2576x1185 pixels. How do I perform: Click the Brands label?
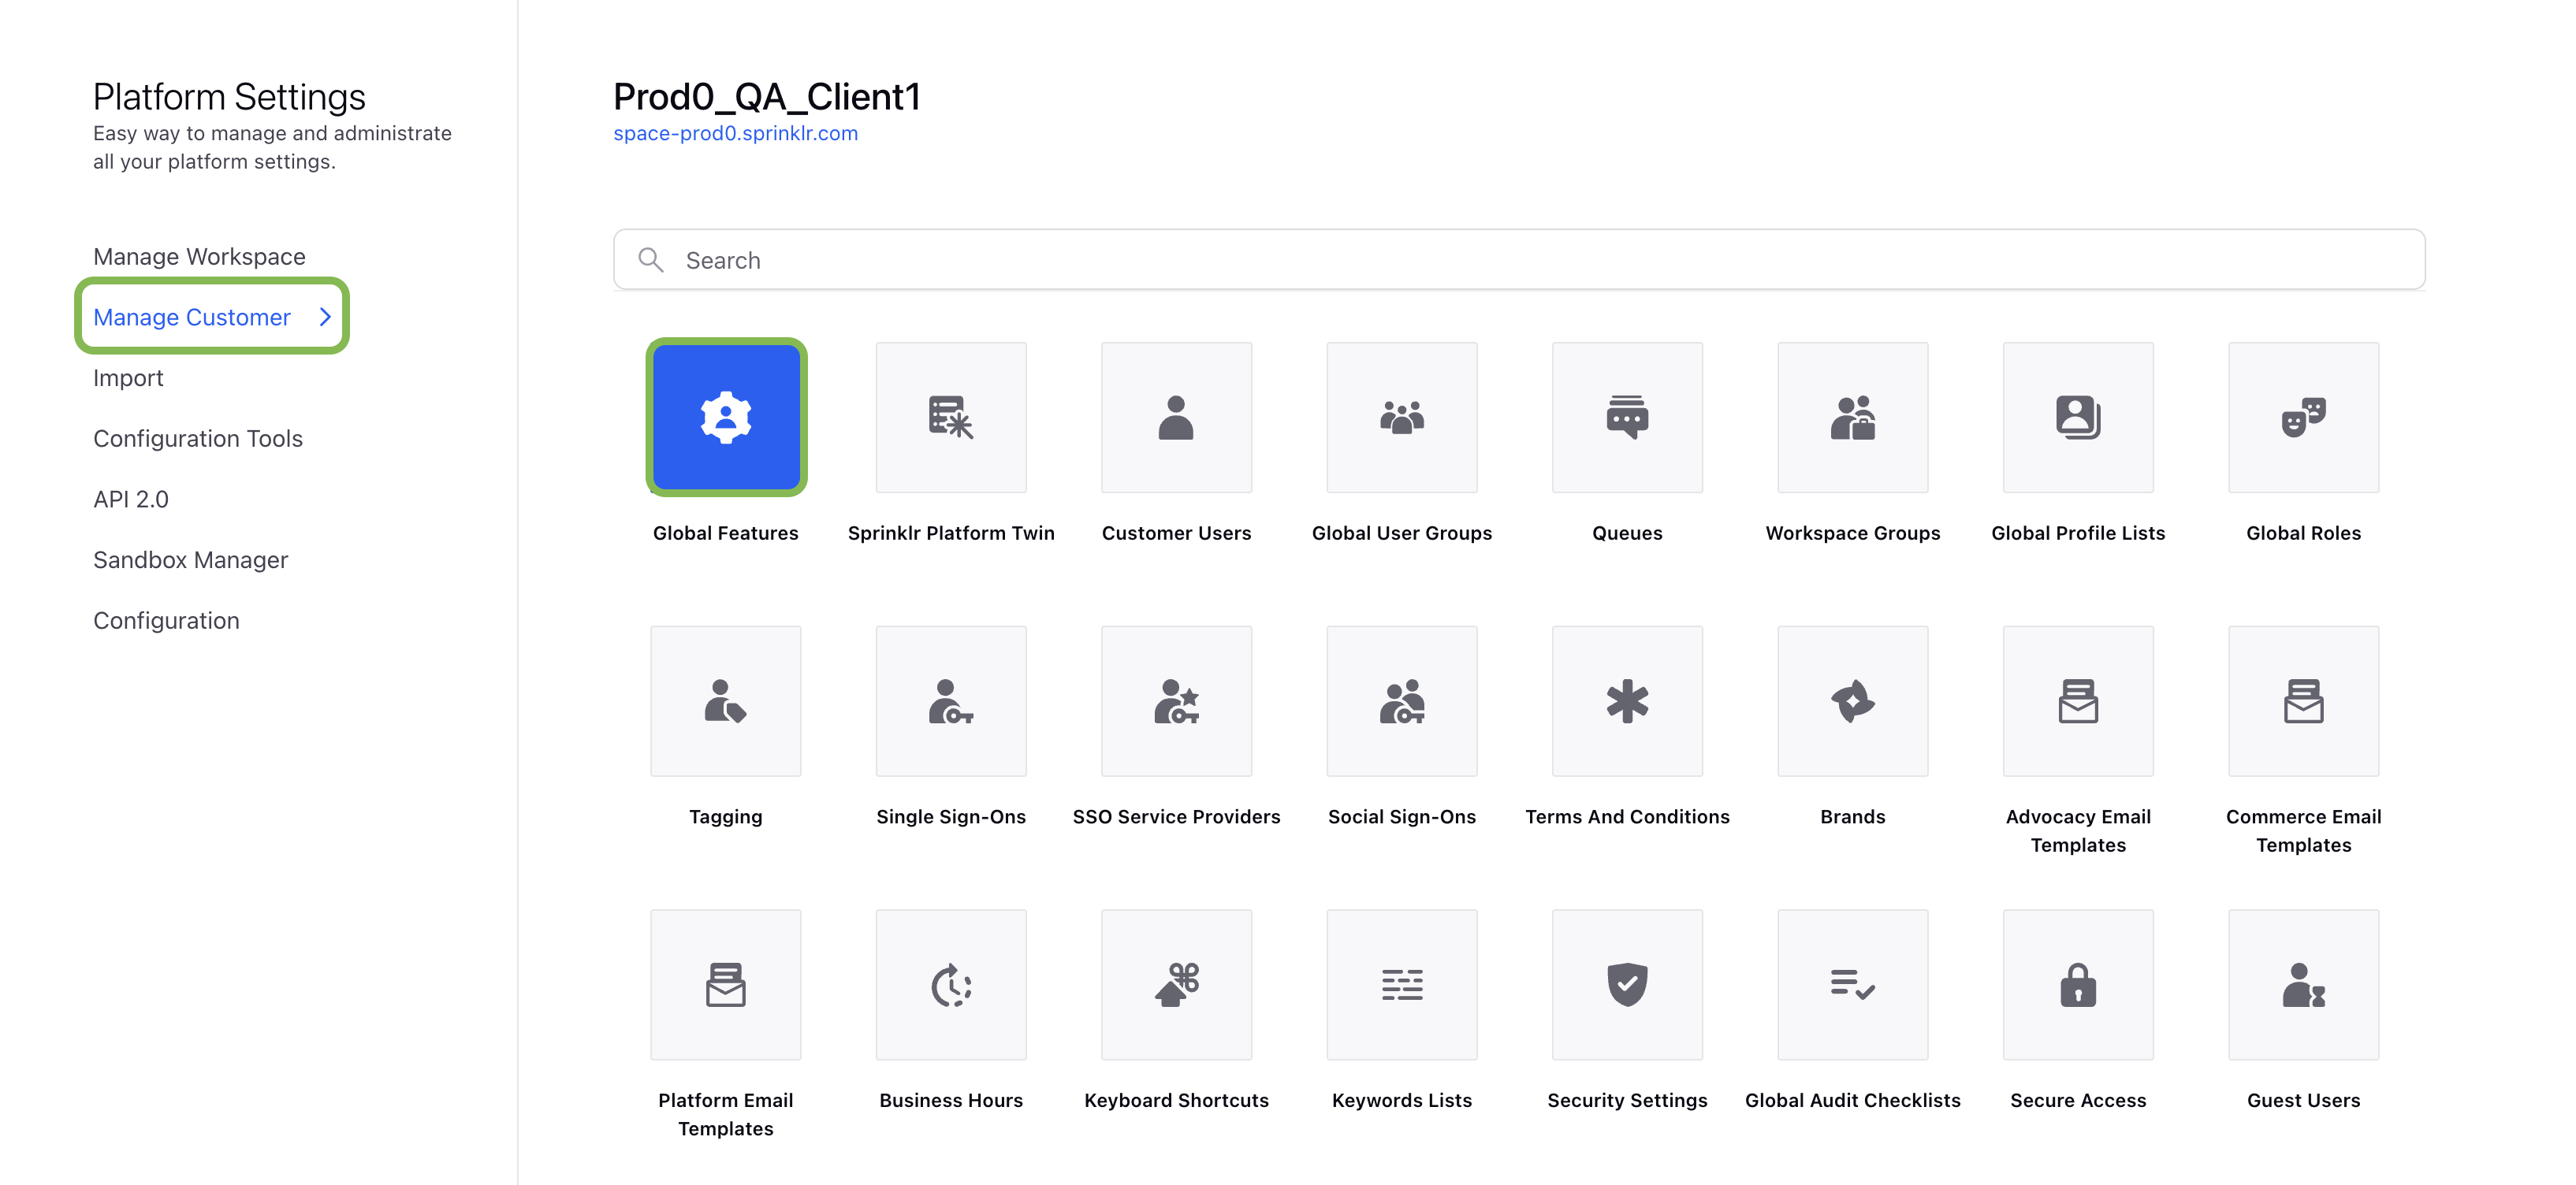pos(1853,816)
